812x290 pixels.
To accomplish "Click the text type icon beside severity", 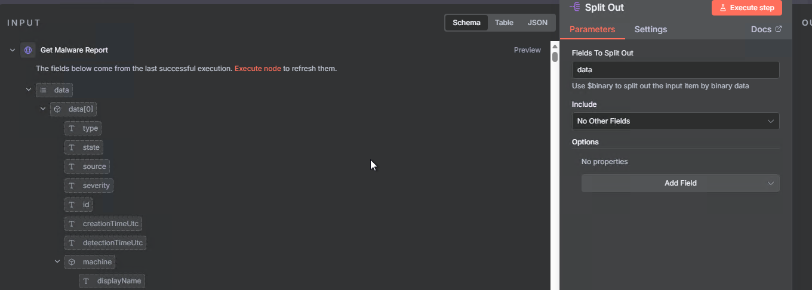I will click(72, 186).
